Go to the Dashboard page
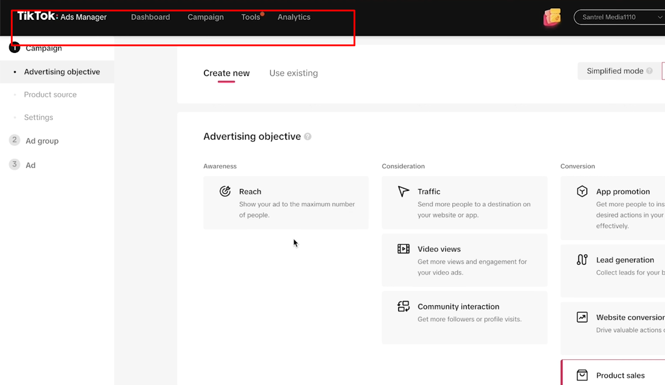The height and width of the screenshot is (385, 665). click(x=150, y=17)
